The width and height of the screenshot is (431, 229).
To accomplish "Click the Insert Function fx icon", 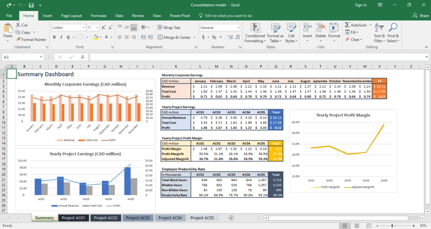I will 82,57.
